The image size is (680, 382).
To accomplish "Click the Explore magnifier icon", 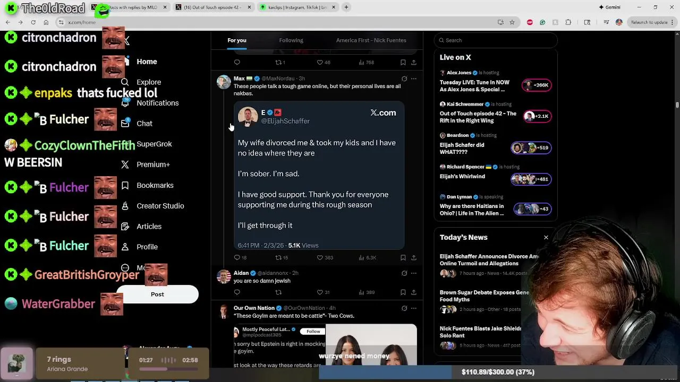I will [x=125, y=82].
